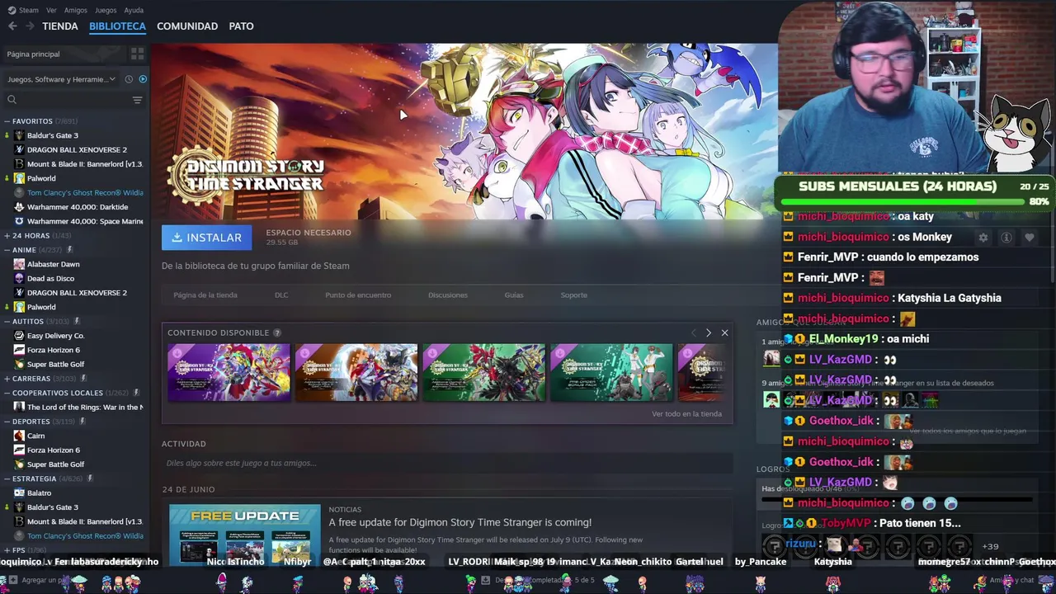
Task: Collapse the ANIME collection
Action: (x=7, y=250)
